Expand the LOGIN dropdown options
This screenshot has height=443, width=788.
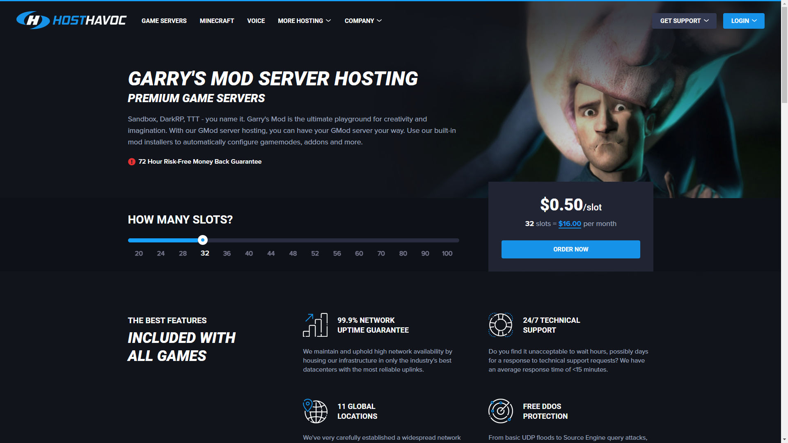[x=744, y=21]
